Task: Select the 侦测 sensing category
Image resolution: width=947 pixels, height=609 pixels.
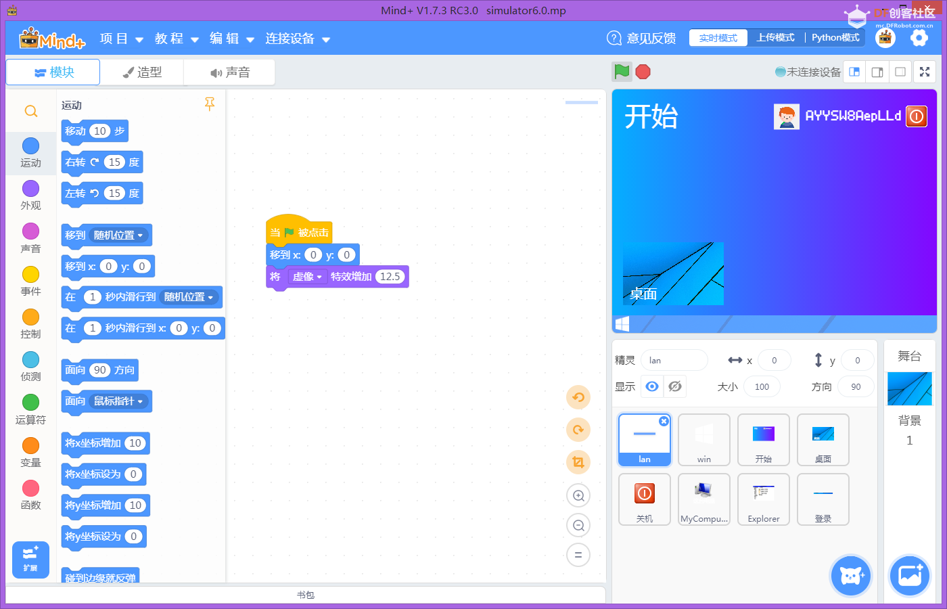Action: pos(30,367)
